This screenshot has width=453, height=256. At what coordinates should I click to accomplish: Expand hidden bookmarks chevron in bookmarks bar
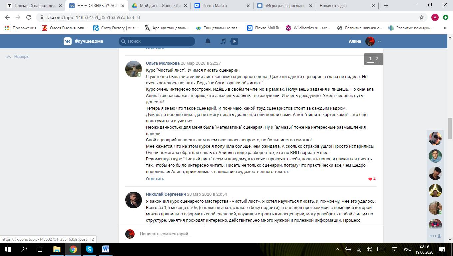coord(445,28)
